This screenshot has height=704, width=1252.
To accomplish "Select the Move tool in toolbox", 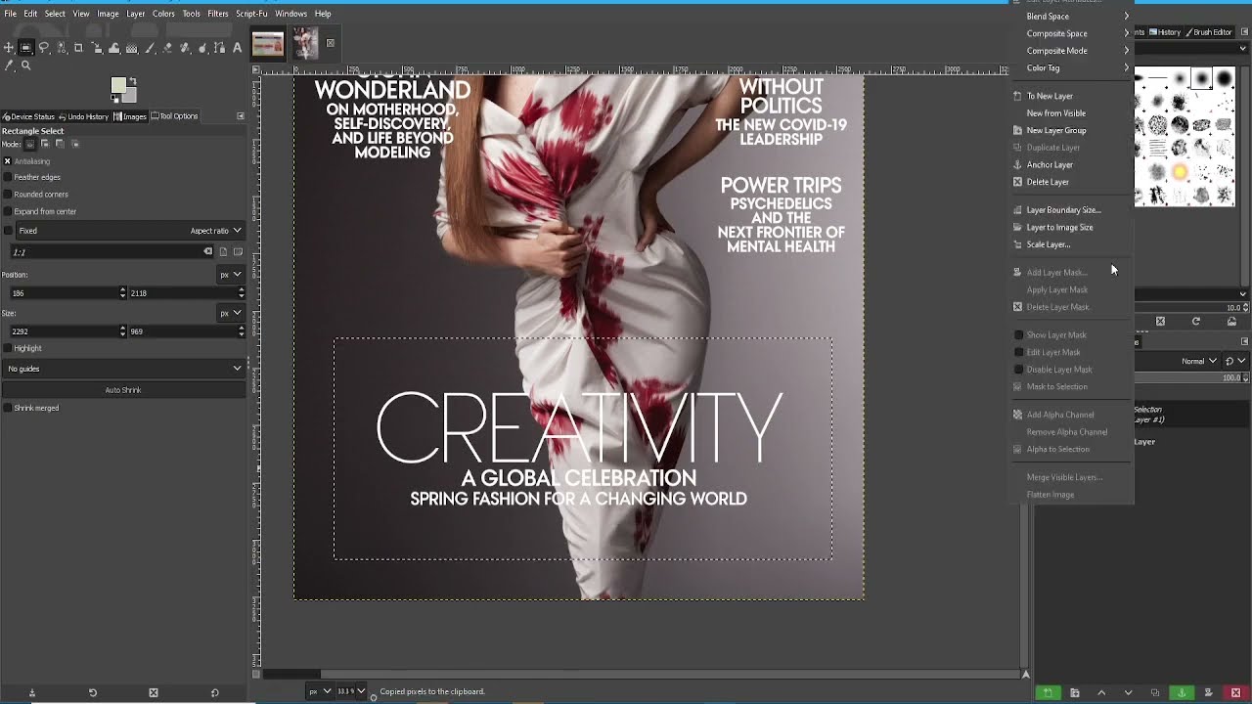I will 9,48.
